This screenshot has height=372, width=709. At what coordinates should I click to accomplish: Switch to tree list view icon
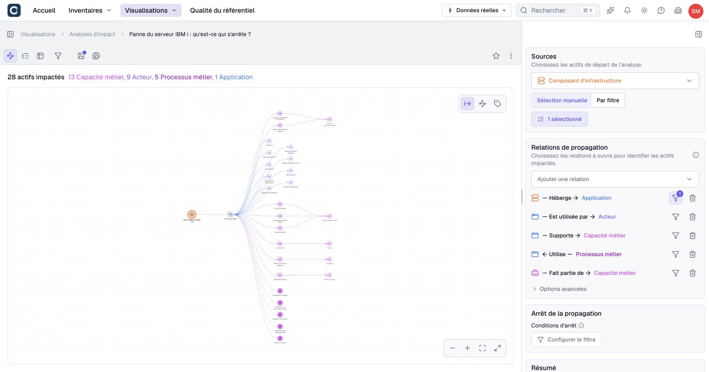pyautogui.click(x=25, y=56)
